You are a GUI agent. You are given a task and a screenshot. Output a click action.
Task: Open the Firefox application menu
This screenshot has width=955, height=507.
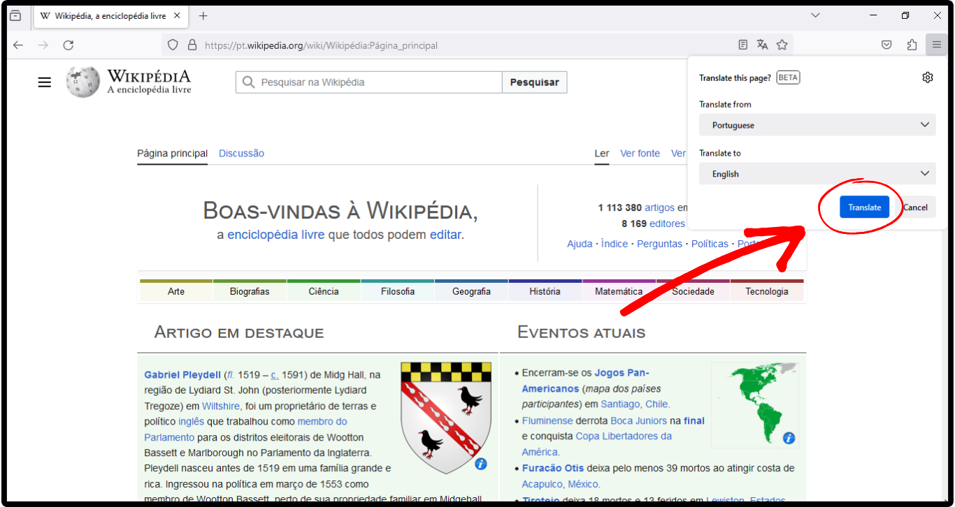pos(937,44)
